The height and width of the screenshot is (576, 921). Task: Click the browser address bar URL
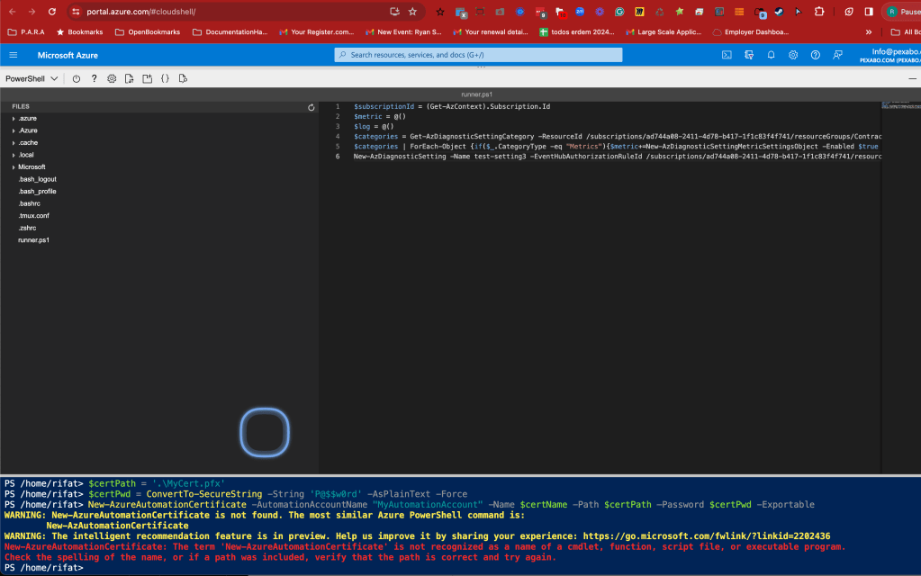(141, 12)
